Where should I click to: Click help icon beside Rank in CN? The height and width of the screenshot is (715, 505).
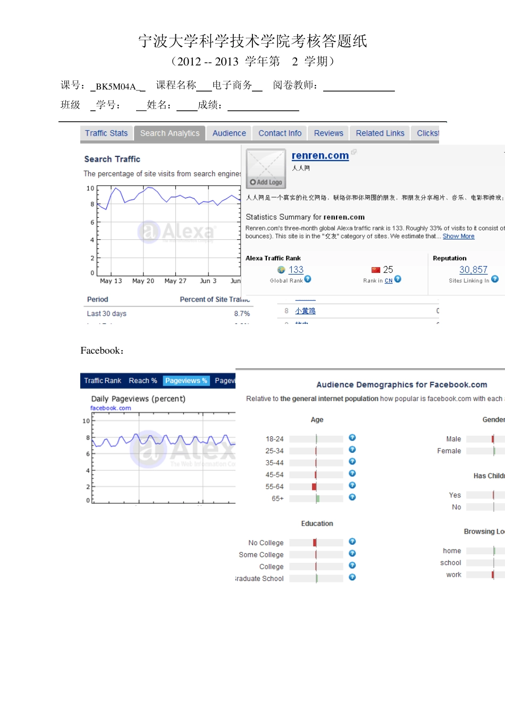pos(398,279)
